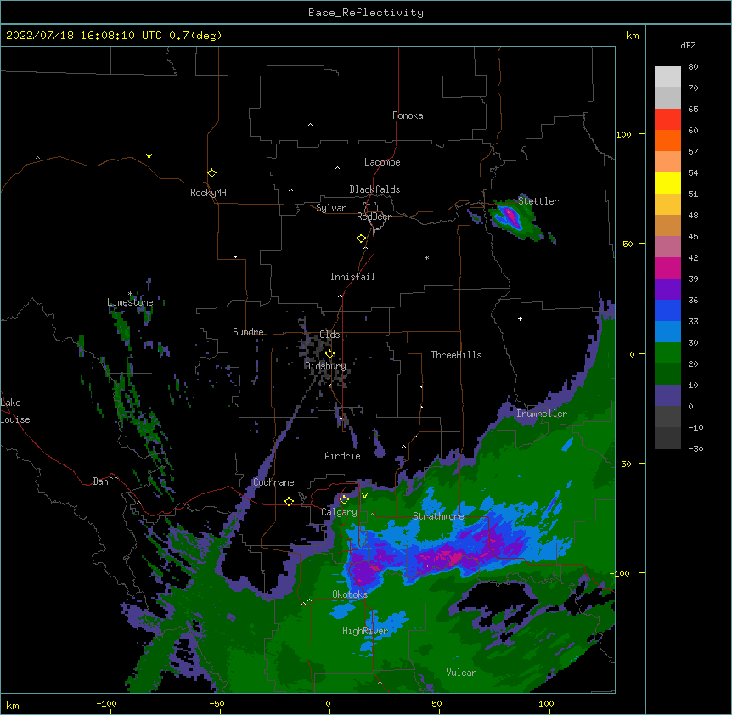Select the magenta 39-42 dBZ legend color

click(667, 267)
